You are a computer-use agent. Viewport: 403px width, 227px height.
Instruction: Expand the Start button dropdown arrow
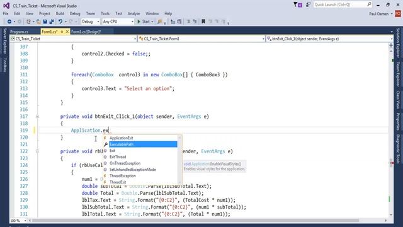(x=152, y=22)
